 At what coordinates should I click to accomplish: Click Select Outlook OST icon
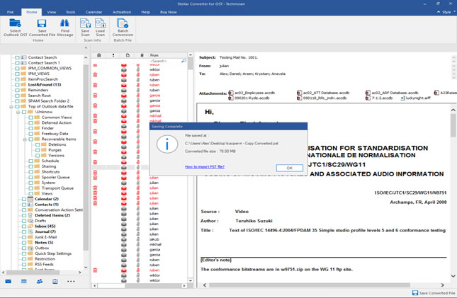[x=15, y=23]
